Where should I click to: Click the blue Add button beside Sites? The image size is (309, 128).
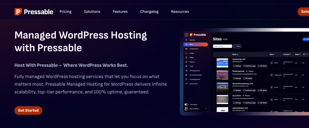[x=306, y=39]
